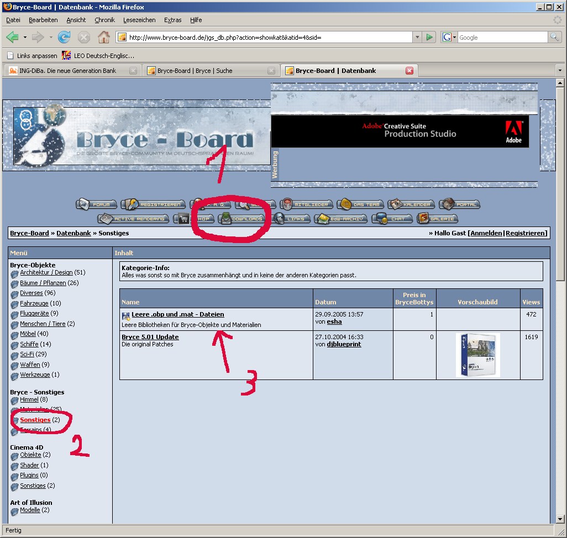Screen dimensions: 567x538
Task: Click the Datenbank breadcrumb link
Action: coord(73,233)
